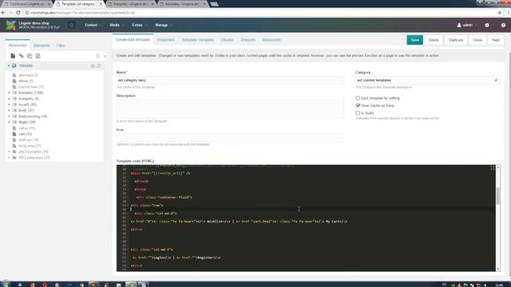Click the new weblink icon in tree toolbar

(x=22, y=56)
